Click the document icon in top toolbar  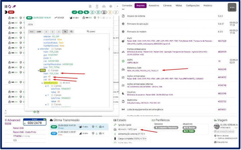pyautogui.click(x=90, y=6)
